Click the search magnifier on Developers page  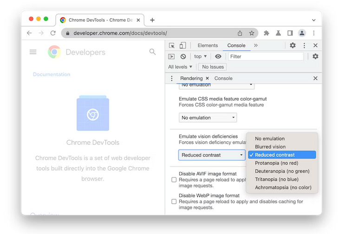[152, 52]
